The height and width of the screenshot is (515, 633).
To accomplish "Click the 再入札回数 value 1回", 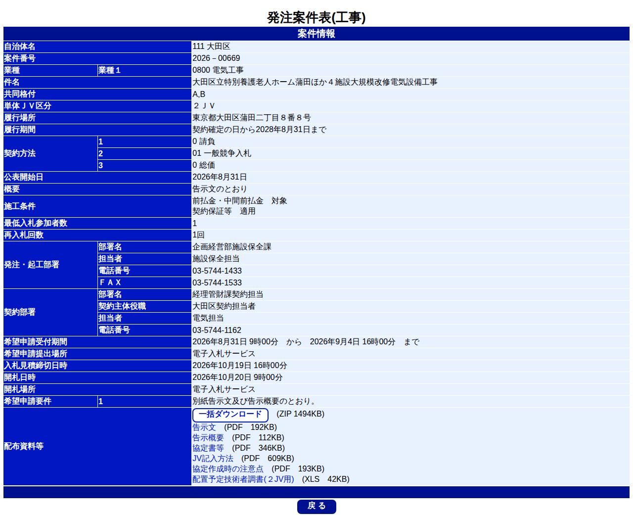I will [198, 235].
